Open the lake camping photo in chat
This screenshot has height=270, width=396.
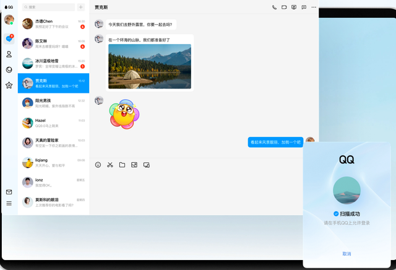150,66
